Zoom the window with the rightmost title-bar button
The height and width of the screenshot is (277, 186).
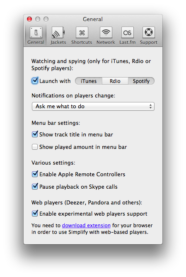tap(46, 19)
